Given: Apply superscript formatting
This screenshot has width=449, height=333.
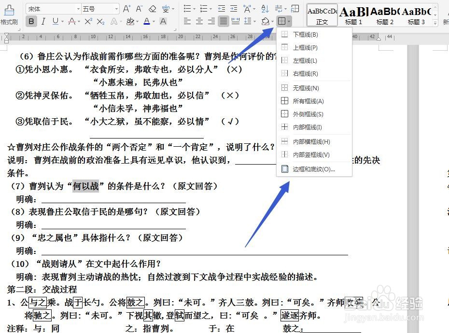Looking at the screenshot, I should pos(87,21).
